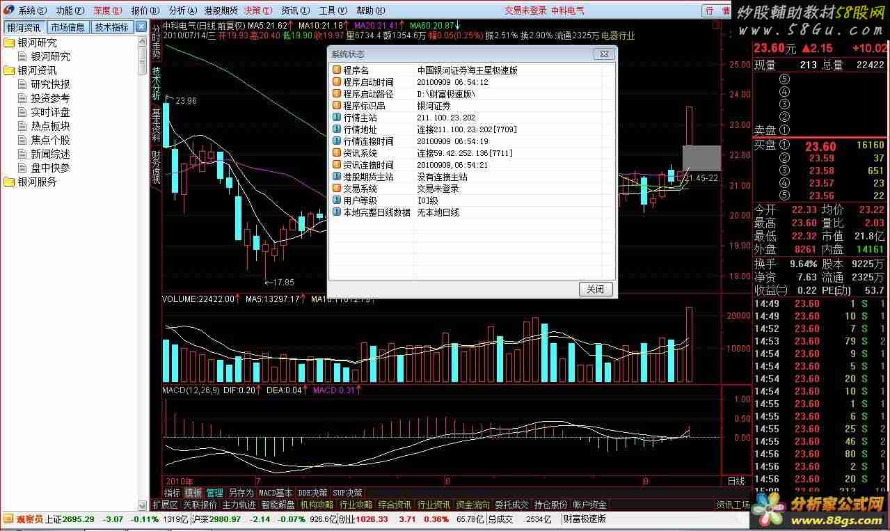Open the 报价 menu
Image resolution: width=890 pixels, height=531 pixels.
click(145, 10)
